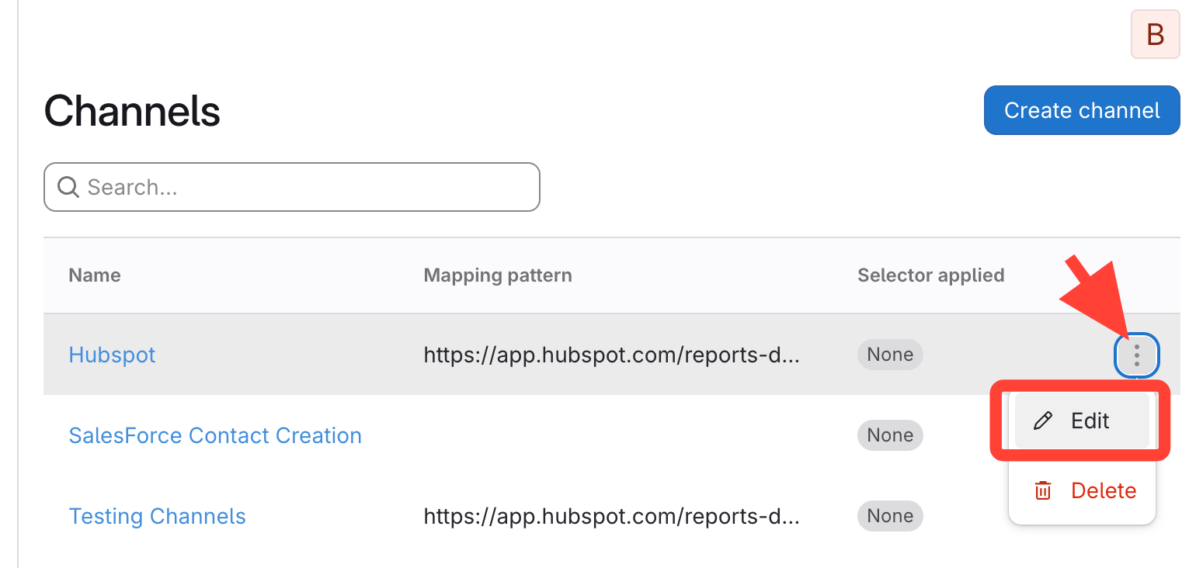
Task: Open the three-dot actions menu for Hubspot
Action: click(1136, 355)
